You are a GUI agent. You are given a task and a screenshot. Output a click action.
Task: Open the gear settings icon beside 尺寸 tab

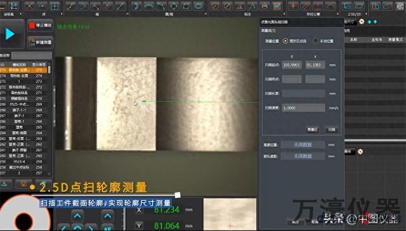click(x=362, y=22)
